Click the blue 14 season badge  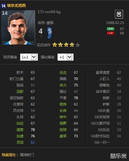tap(3, 6)
